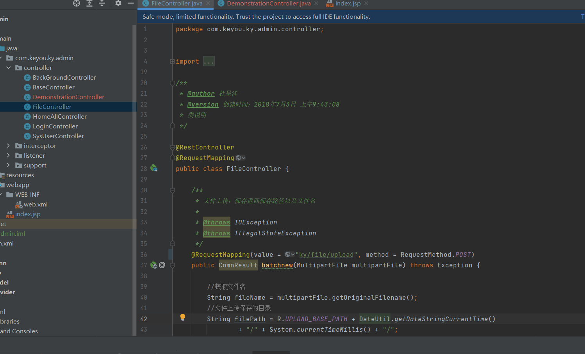Viewport: 585px width, 354px height.
Task: Click URL globe icon before ky/file/upload
Action: pos(288,254)
